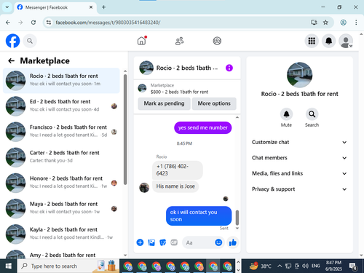
Task: Open the Notifications bell icon
Action: 328,41
